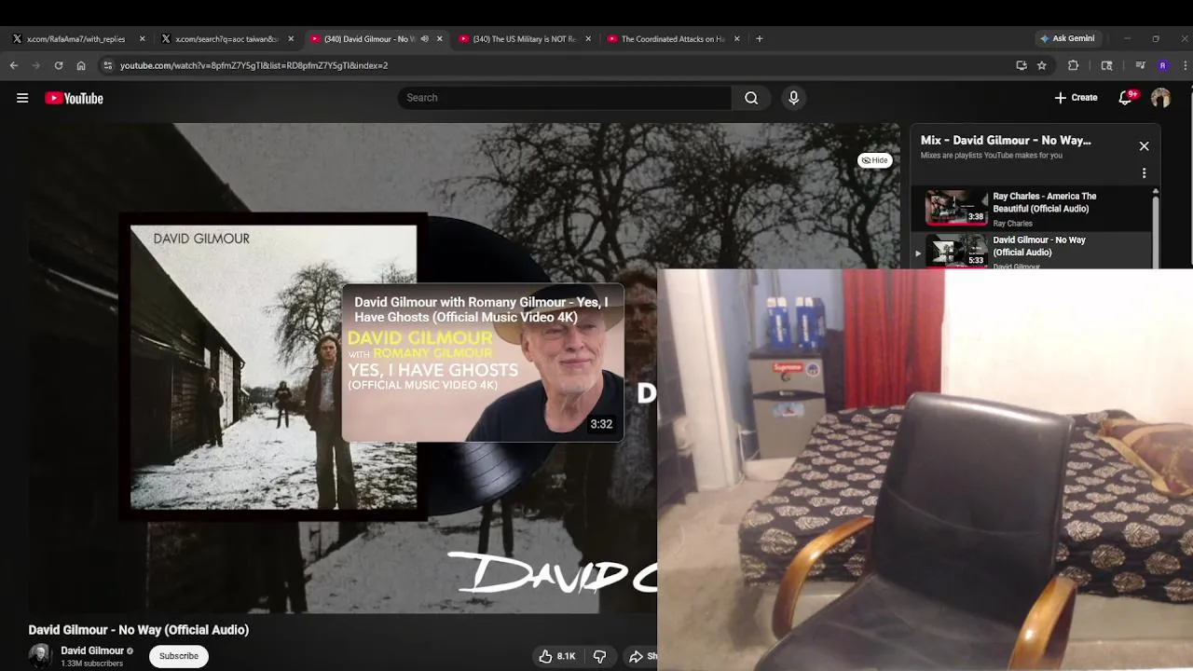The width and height of the screenshot is (1193, 671).
Task: Select David Gilmour - No Way playlist entry
Action: [1031, 250]
